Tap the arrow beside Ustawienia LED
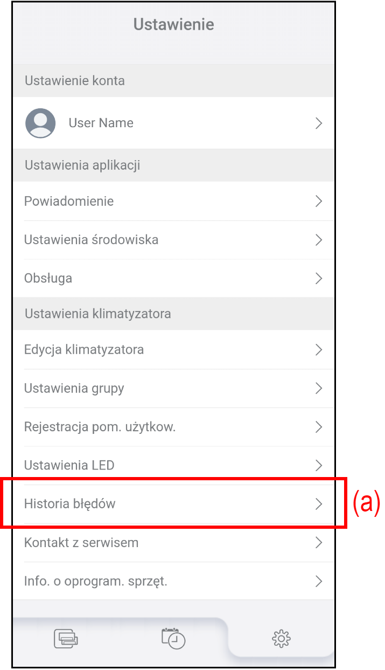Viewport: 385px width, 670px height. (318, 465)
